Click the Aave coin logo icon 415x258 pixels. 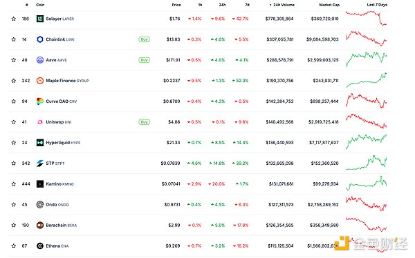[40, 60]
